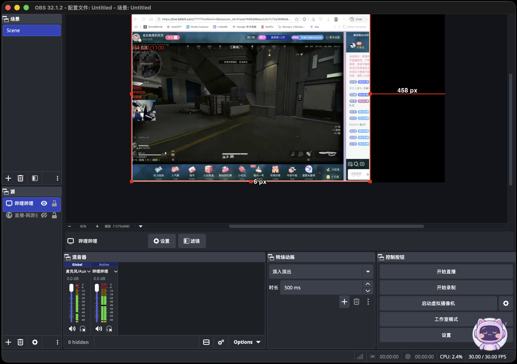Open 滤镜 filters button for source

click(x=192, y=241)
